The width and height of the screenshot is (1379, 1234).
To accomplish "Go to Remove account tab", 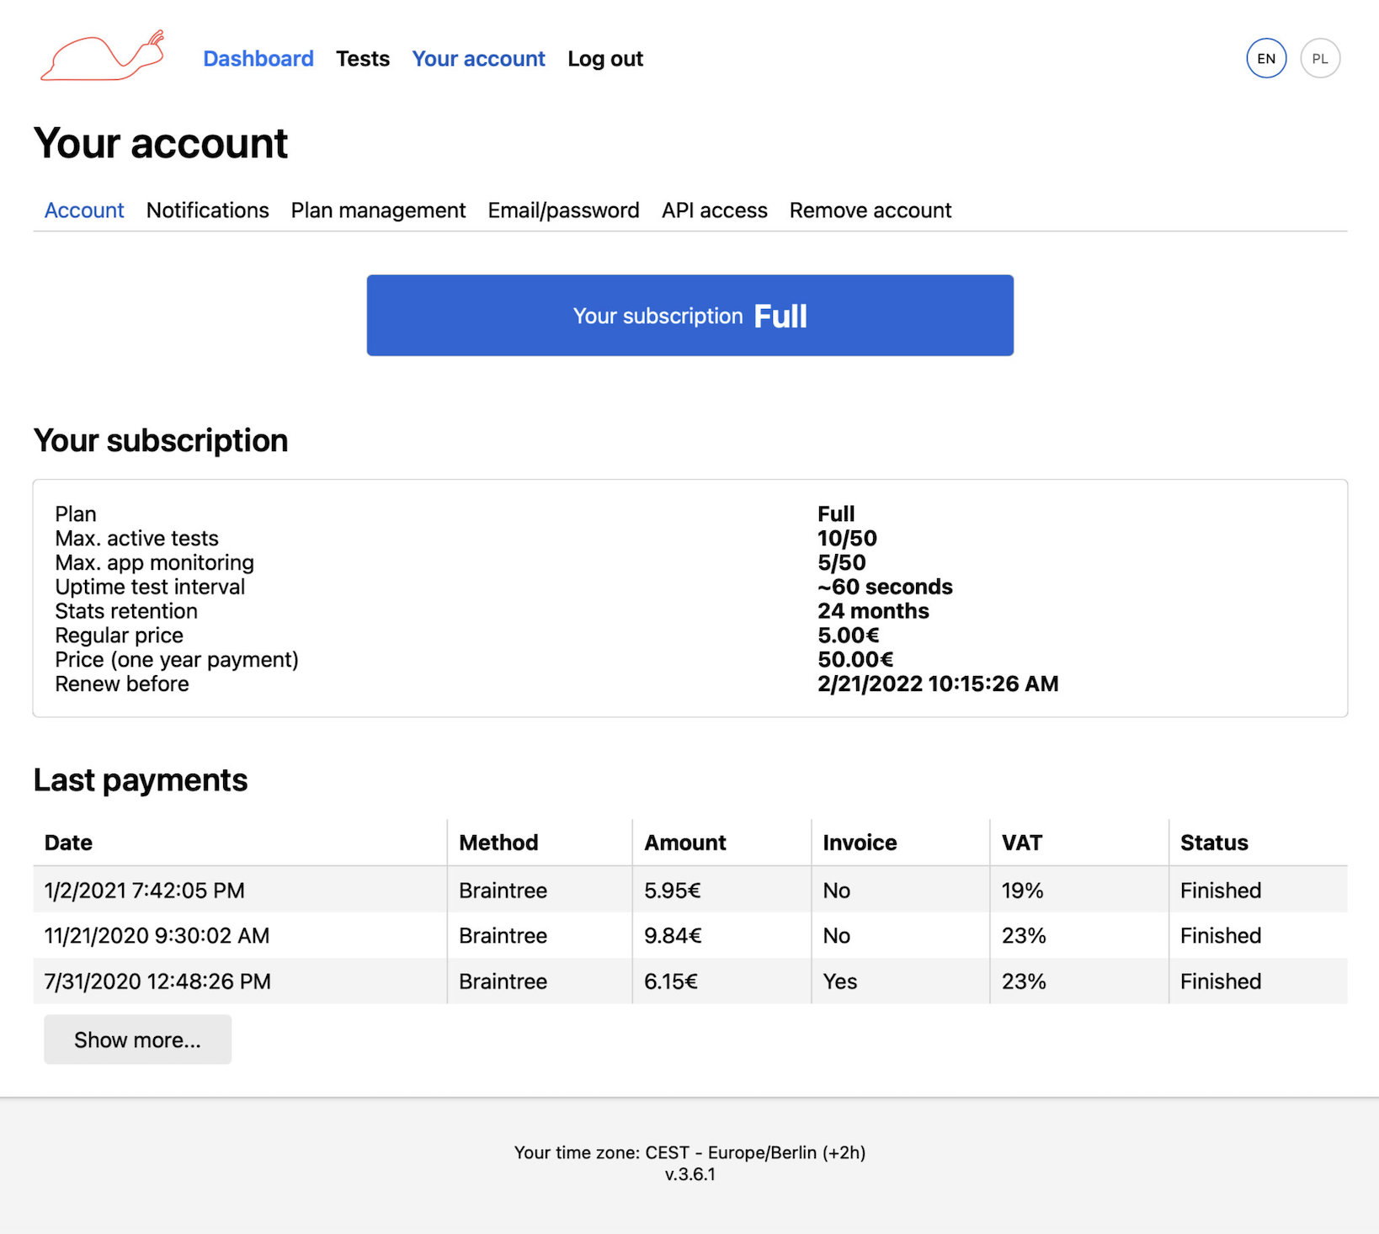I will 871,210.
